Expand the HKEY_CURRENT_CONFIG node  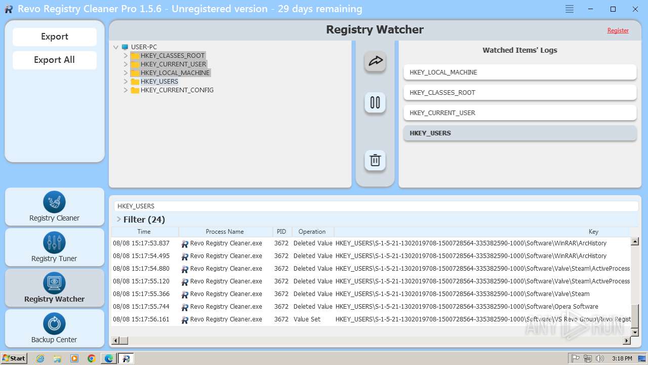(x=126, y=90)
